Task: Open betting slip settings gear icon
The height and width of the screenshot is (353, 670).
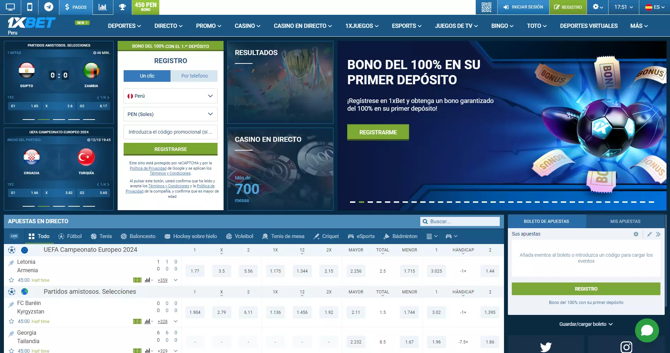Action: pyautogui.click(x=636, y=234)
